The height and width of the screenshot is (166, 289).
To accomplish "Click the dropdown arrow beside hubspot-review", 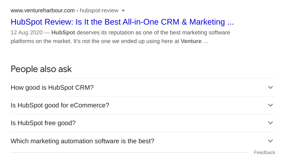I will (x=123, y=10).
